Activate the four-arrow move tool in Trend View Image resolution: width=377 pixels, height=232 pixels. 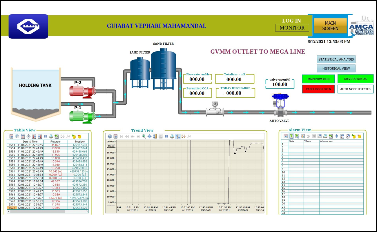click(149, 136)
